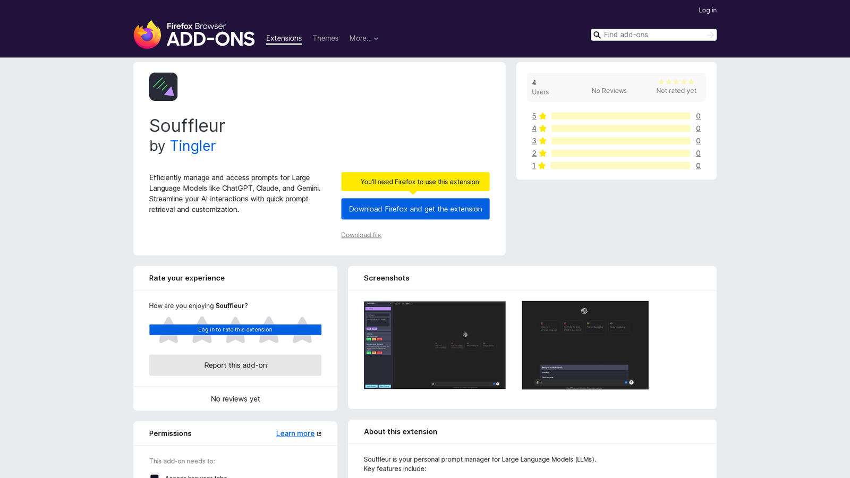Click the external link icon beside Learn more
Viewport: 850px width, 478px height.
(x=319, y=434)
